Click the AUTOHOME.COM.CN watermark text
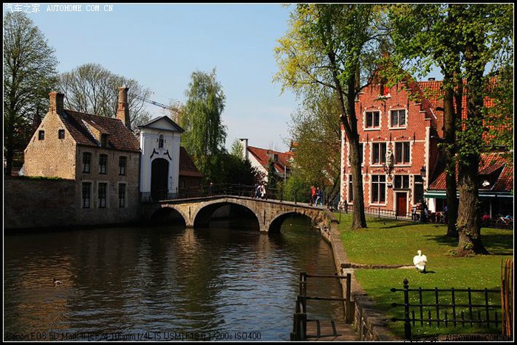Screen dimensions: 517x345 [x=79, y=8]
